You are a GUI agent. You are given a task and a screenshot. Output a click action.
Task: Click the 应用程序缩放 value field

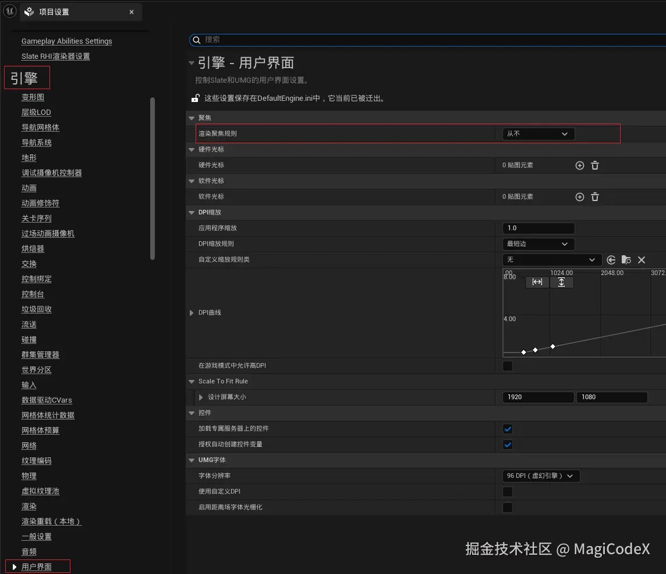pos(538,228)
